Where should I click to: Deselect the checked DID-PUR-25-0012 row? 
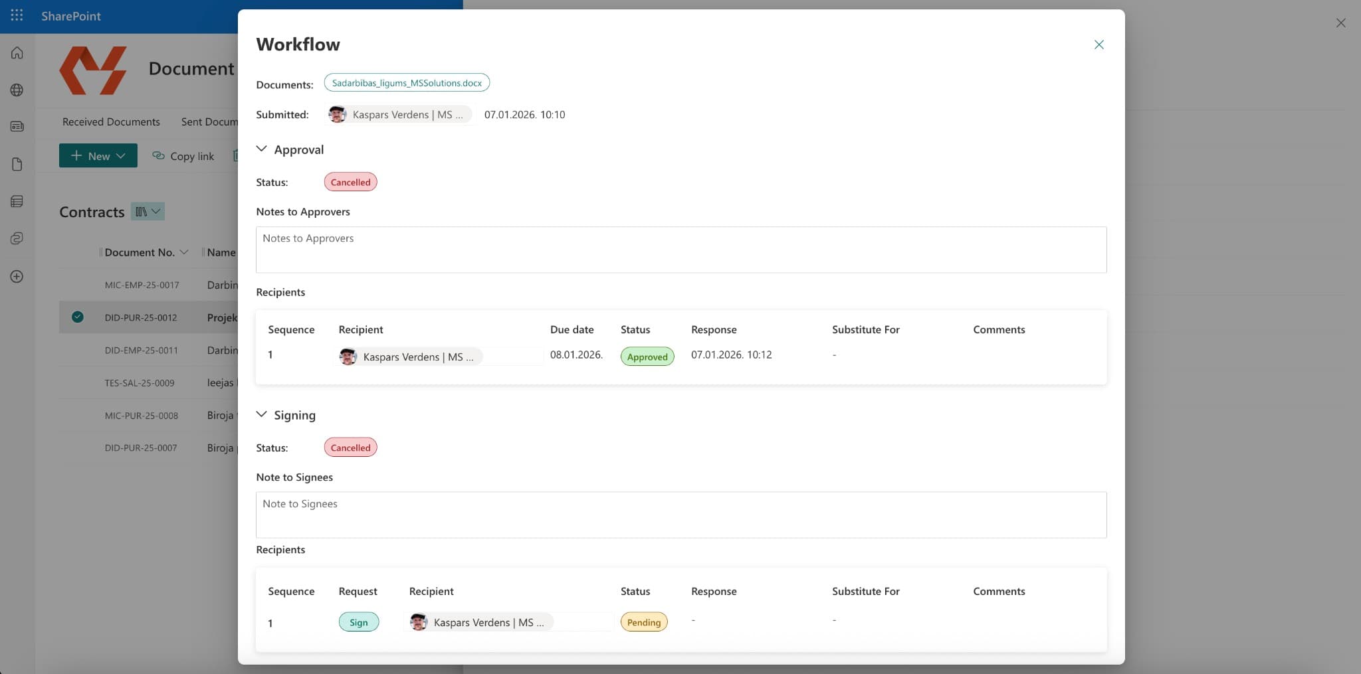click(78, 317)
